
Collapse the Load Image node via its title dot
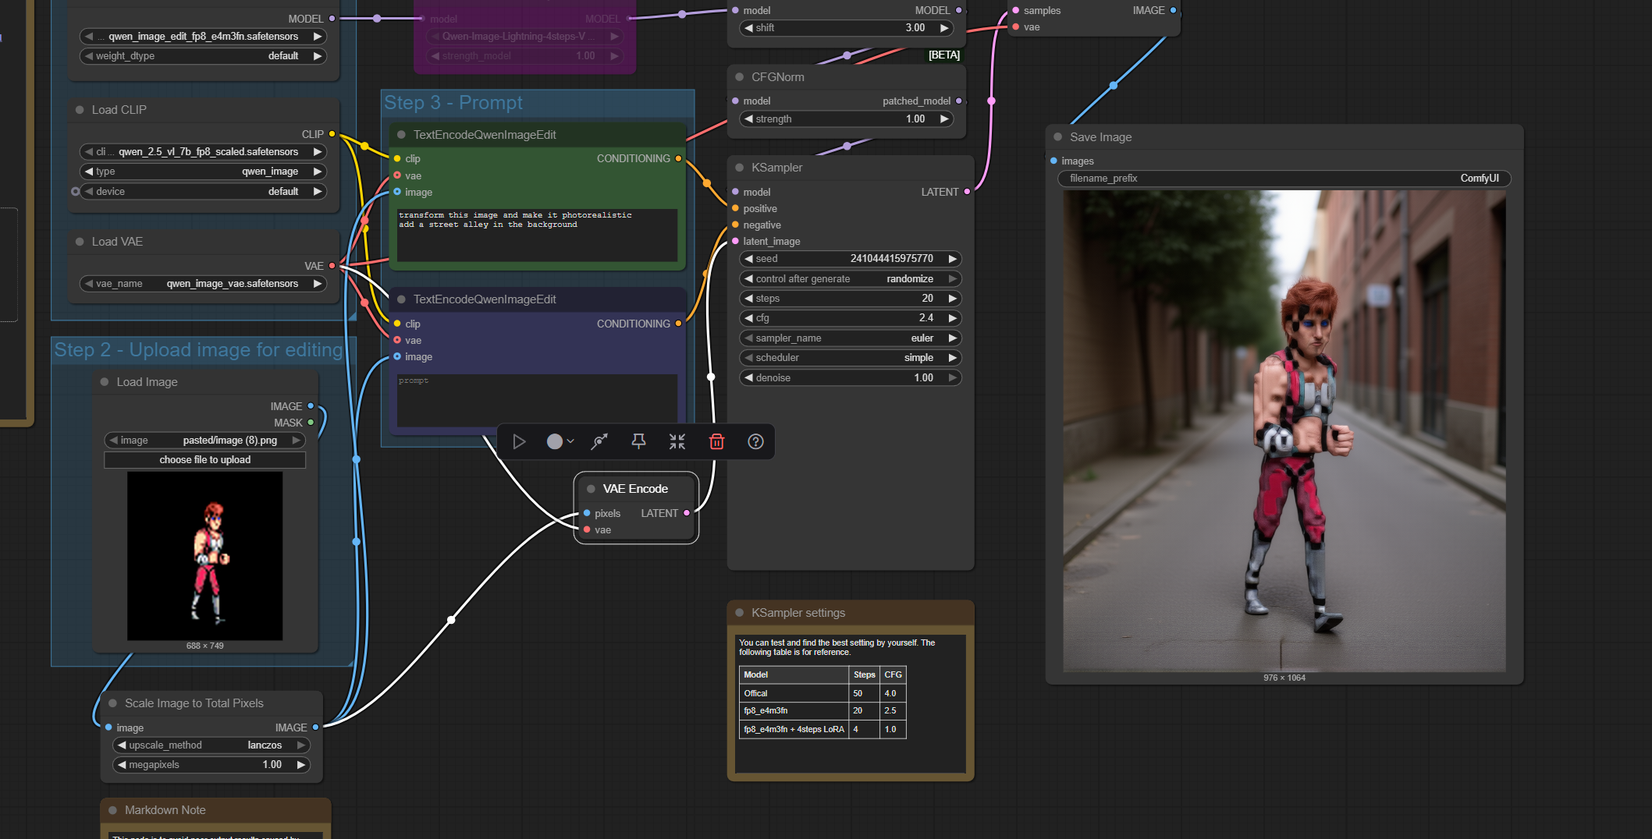[105, 382]
